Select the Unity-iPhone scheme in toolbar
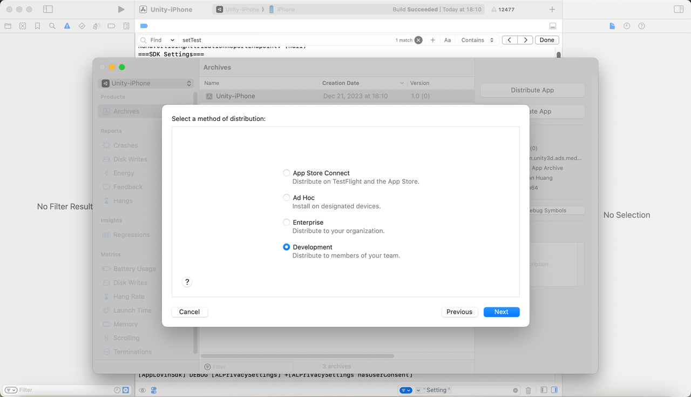The height and width of the screenshot is (397, 691). (x=238, y=10)
